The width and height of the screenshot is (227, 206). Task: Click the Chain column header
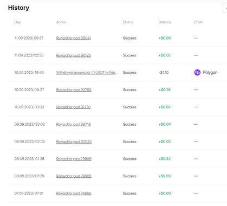(198, 22)
